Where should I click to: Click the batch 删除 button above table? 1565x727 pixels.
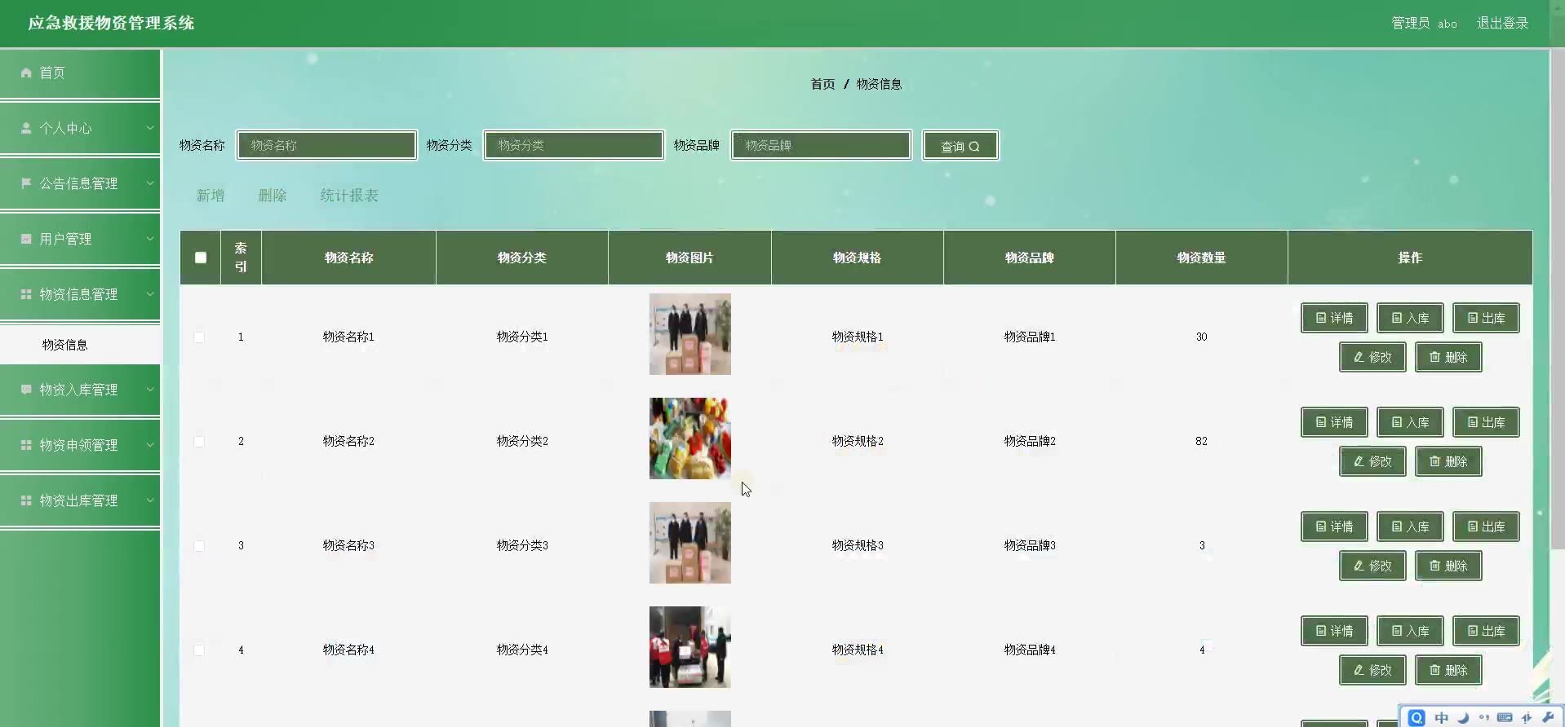coord(273,196)
